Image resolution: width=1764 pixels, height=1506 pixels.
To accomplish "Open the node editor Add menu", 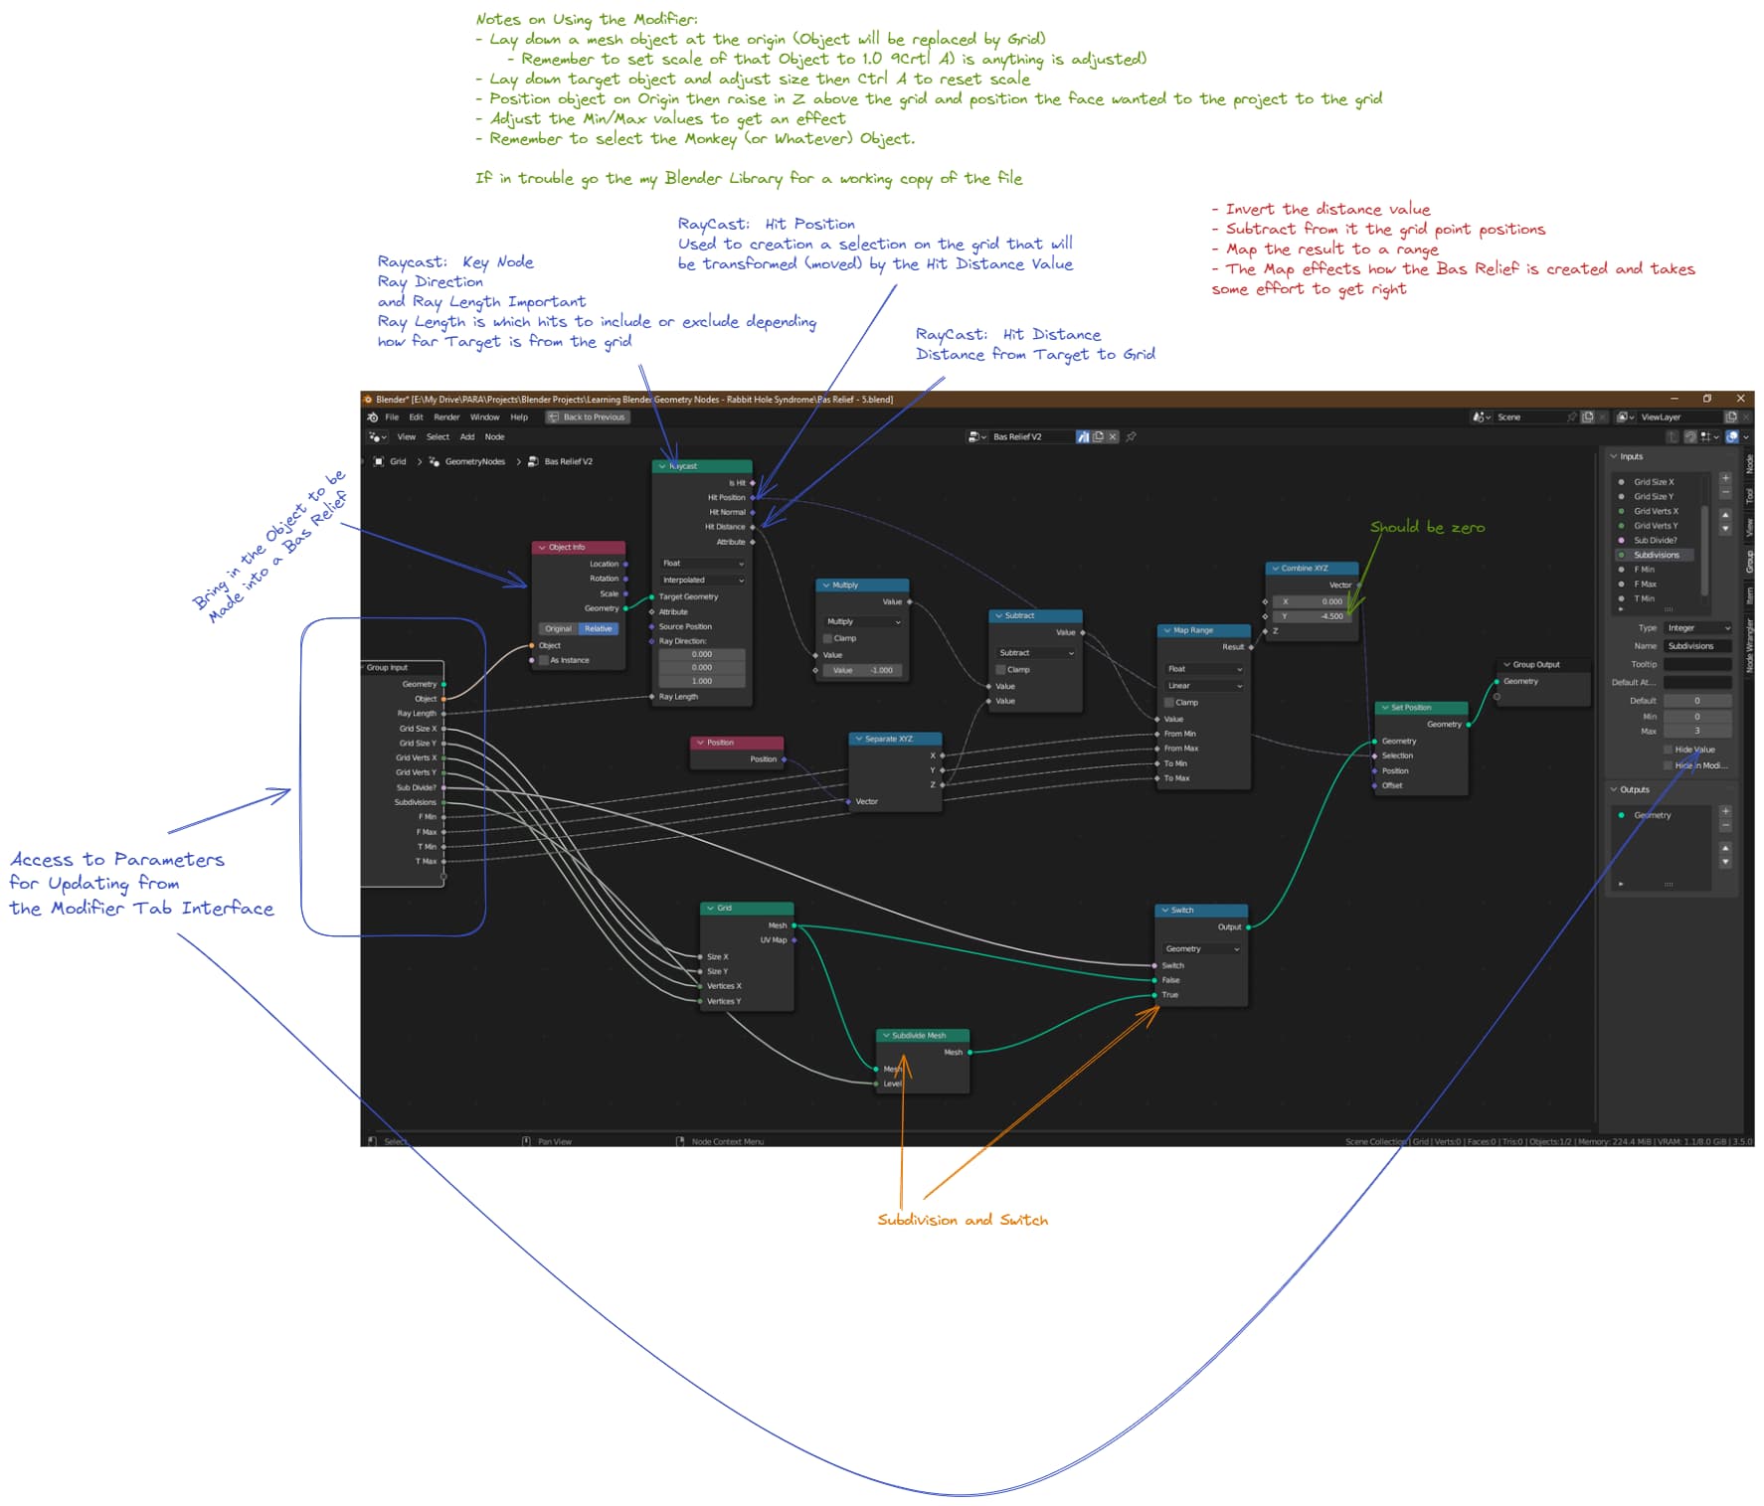I will point(467,436).
